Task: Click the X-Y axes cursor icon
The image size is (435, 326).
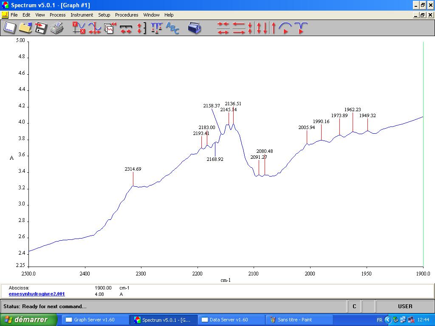Action: tap(79, 28)
